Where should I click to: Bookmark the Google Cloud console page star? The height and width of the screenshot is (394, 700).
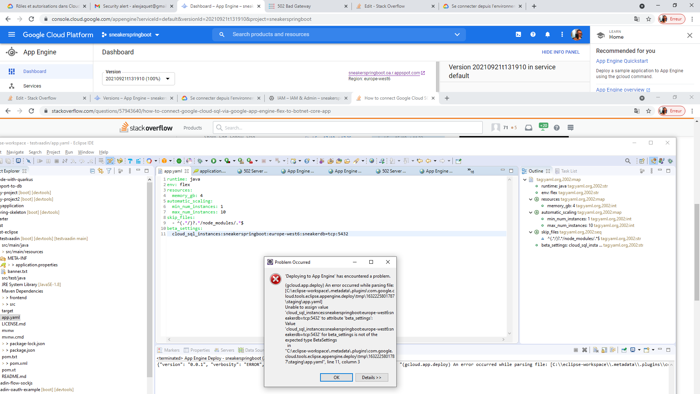(x=649, y=19)
